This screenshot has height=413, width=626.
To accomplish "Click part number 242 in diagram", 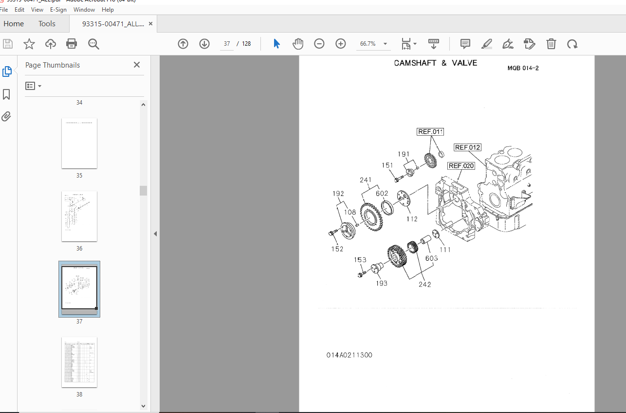I will (424, 284).
